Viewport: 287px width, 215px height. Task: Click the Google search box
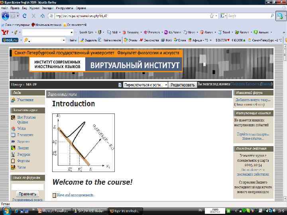(249, 16)
